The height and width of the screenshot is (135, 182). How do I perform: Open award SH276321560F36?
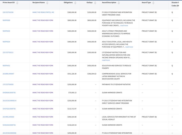9,109
